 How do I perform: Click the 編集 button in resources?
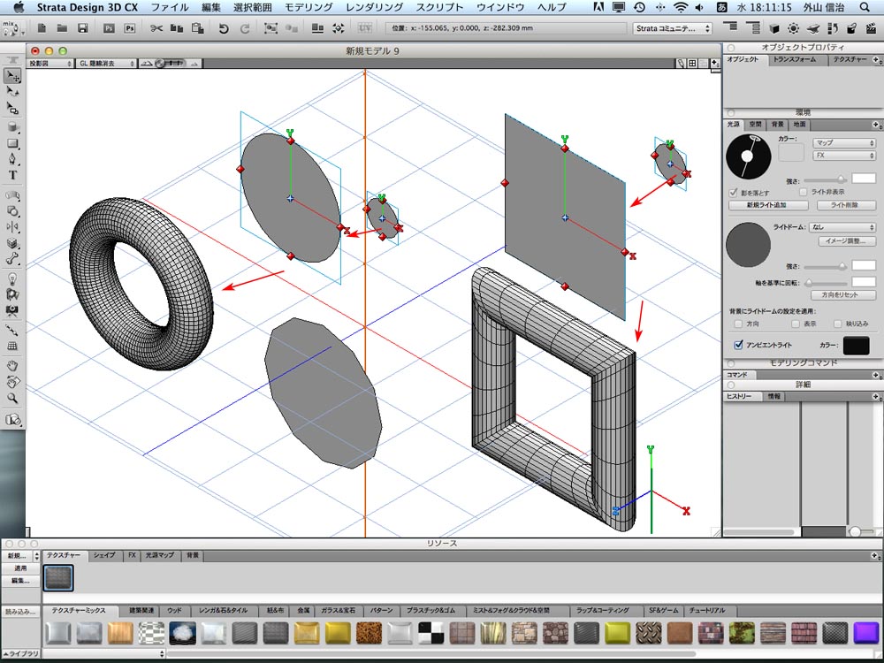coord(21,581)
